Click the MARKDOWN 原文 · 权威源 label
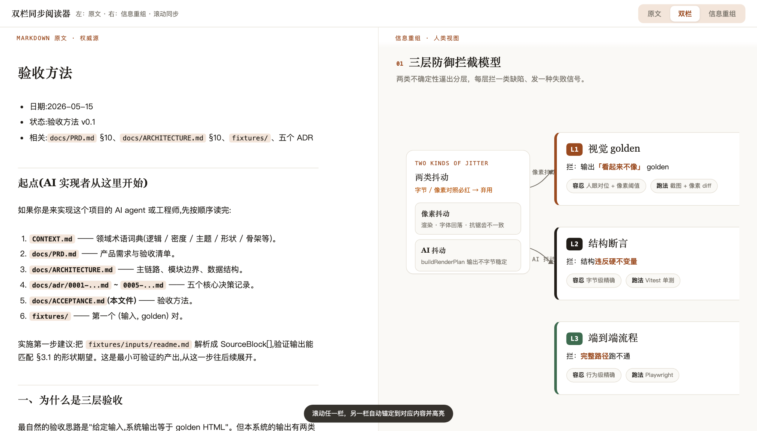Image resolution: width=757 pixels, height=431 pixels. click(x=57, y=38)
